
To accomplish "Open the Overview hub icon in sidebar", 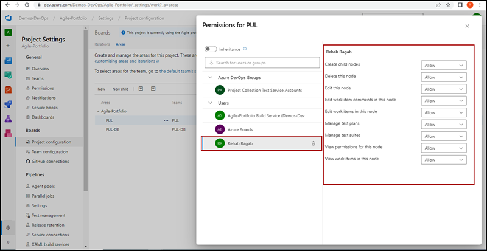I will point(8,61).
